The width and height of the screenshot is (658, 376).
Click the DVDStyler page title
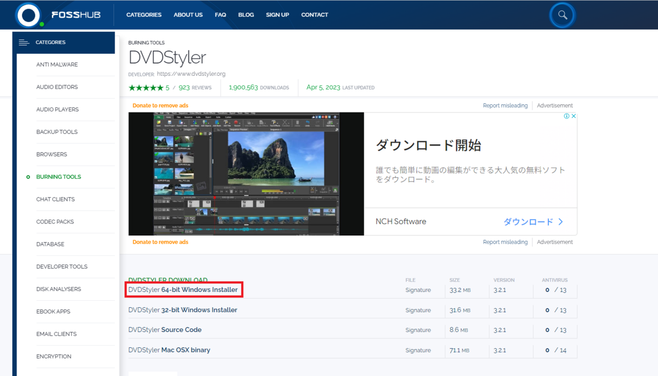pyautogui.click(x=167, y=57)
